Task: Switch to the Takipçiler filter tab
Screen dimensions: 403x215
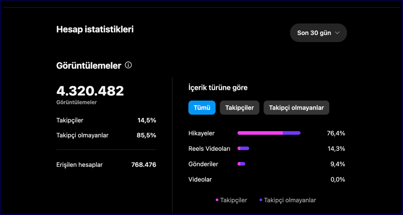Action: tap(240, 107)
